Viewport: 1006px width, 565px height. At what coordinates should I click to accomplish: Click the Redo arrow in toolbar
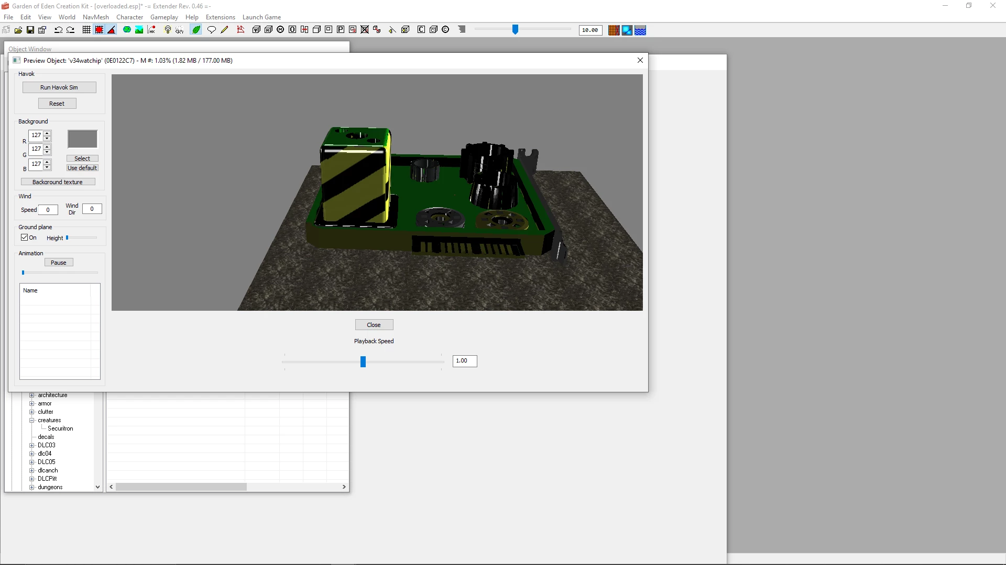point(71,30)
